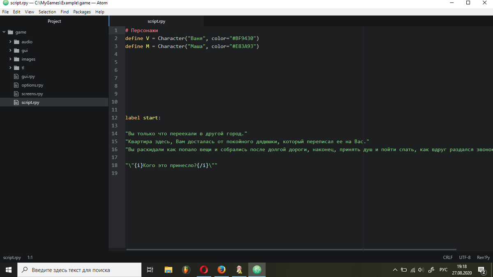Image resolution: width=493 pixels, height=277 pixels.
Task: Click cursor position 1:1 in status bar
Action: (30, 257)
